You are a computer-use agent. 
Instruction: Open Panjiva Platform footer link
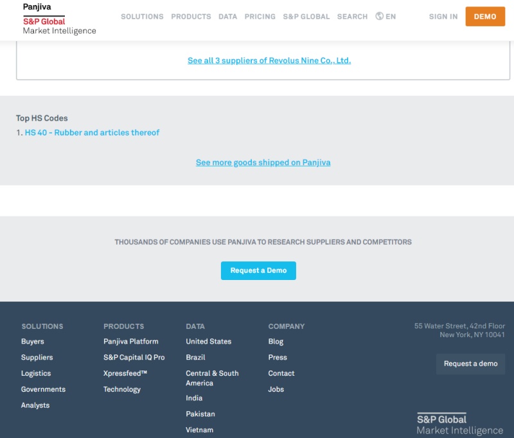click(130, 342)
